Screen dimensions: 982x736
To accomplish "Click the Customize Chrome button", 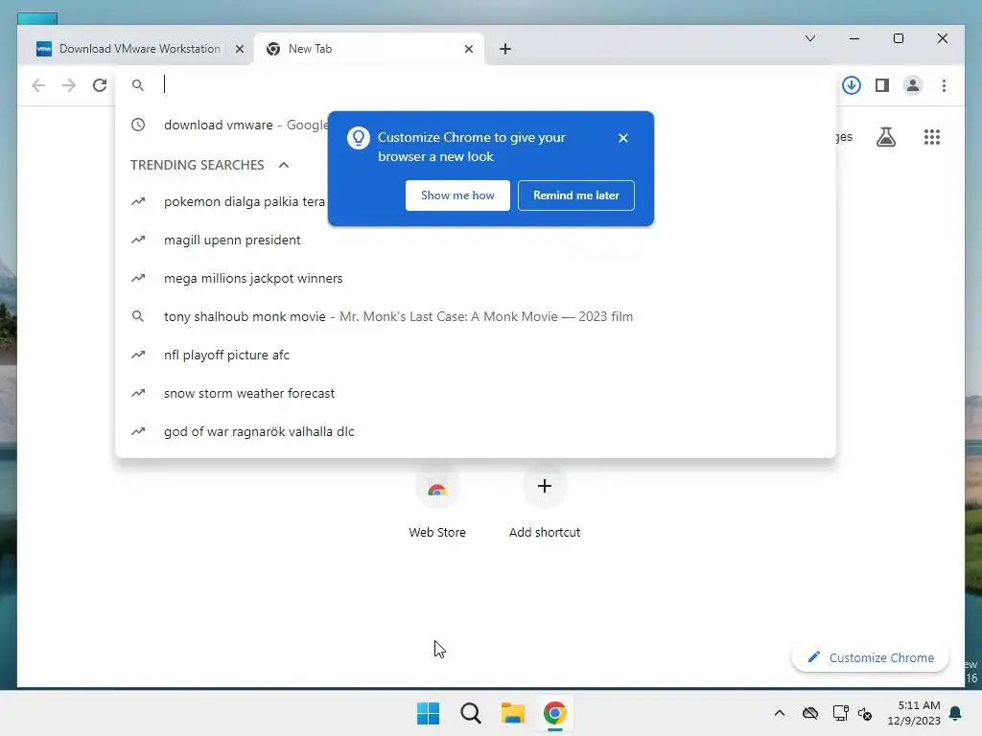I will coord(871,657).
